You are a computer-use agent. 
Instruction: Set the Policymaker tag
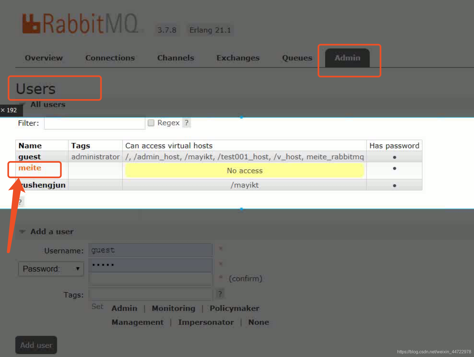coord(234,308)
